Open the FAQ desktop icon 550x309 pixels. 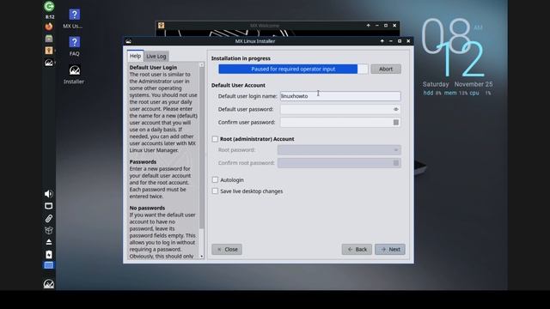(x=74, y=46)
